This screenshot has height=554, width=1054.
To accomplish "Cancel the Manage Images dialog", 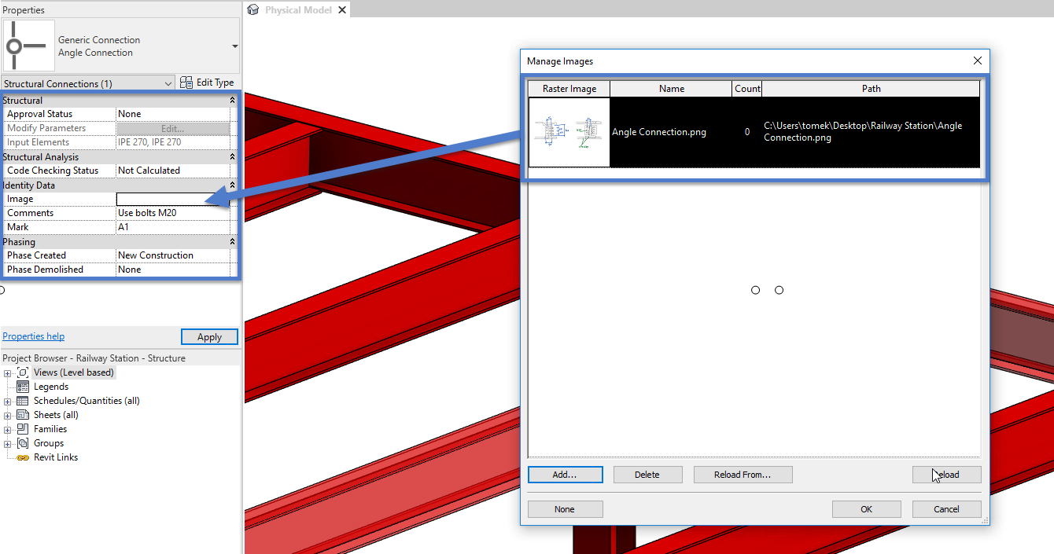I will [x=947, y=509].
